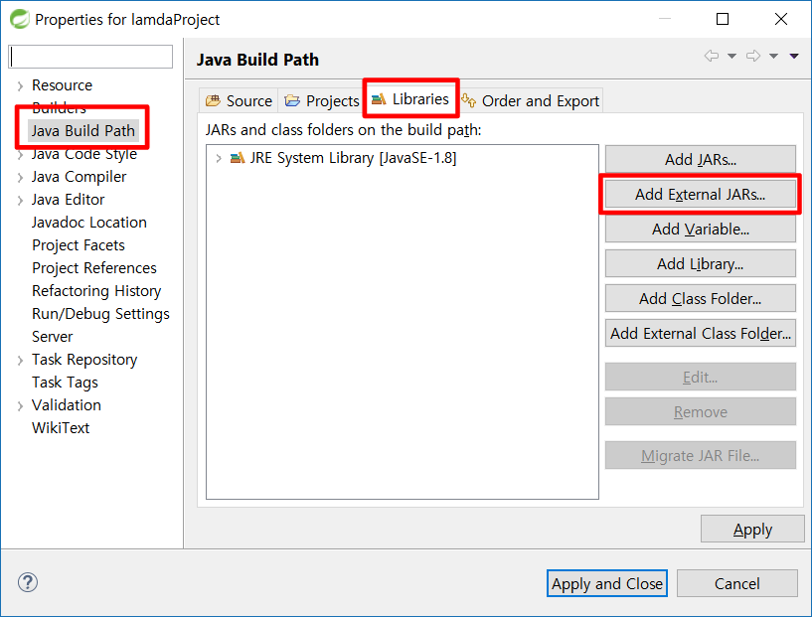
Task: Select Java Build Path in tree
Action: [82, 130]
